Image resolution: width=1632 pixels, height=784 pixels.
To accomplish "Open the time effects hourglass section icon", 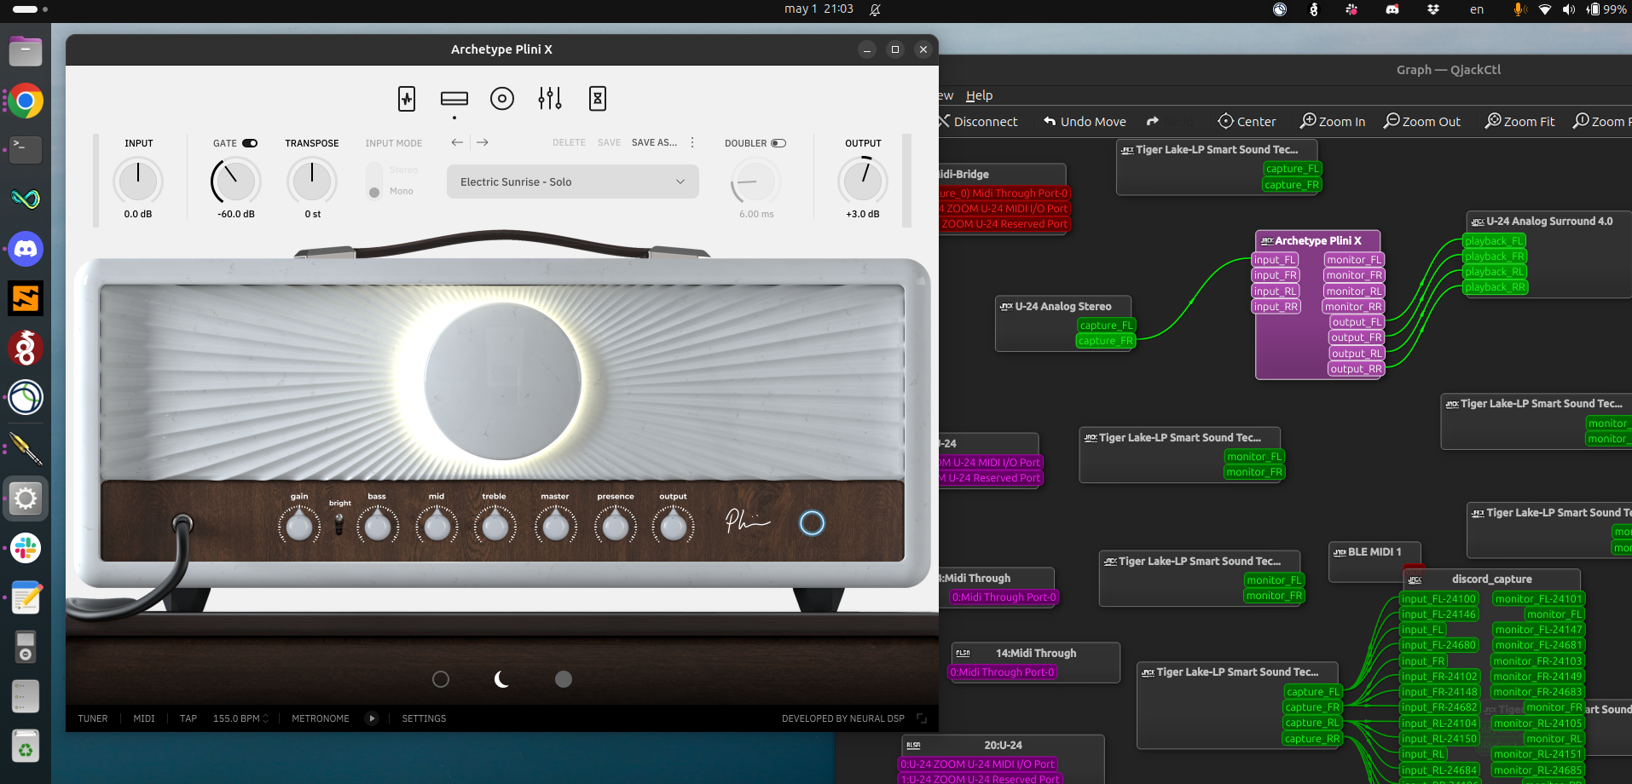I will coord(598,99).
